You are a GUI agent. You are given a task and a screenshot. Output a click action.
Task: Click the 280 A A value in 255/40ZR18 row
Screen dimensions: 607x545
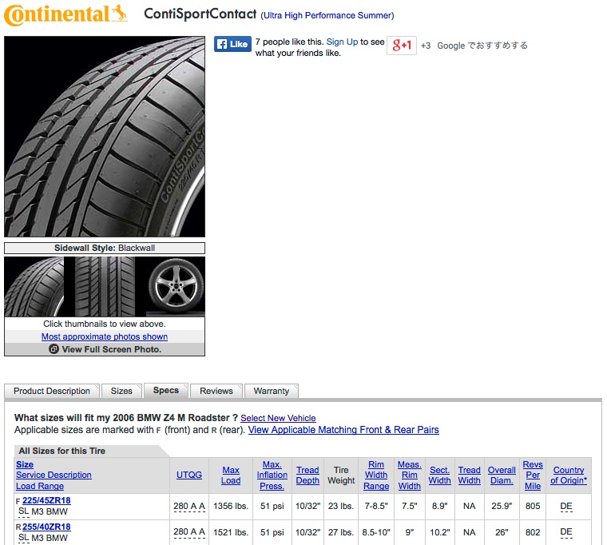189,532
